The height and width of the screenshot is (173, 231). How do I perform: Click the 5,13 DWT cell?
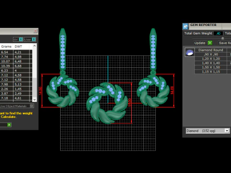(x=21, y=84)
